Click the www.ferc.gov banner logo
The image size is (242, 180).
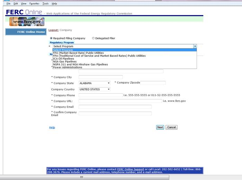point(27,21)
